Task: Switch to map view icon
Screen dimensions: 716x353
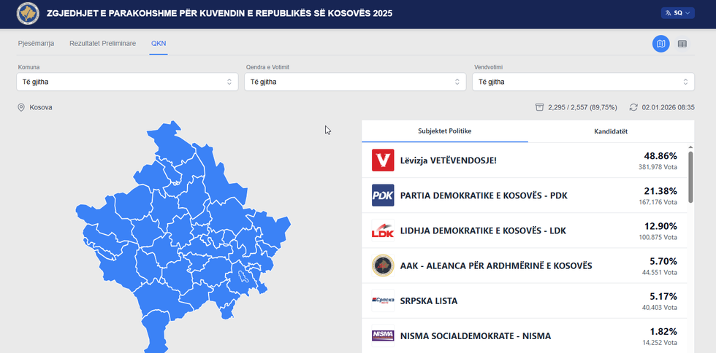Action: [x=660, y=44]
